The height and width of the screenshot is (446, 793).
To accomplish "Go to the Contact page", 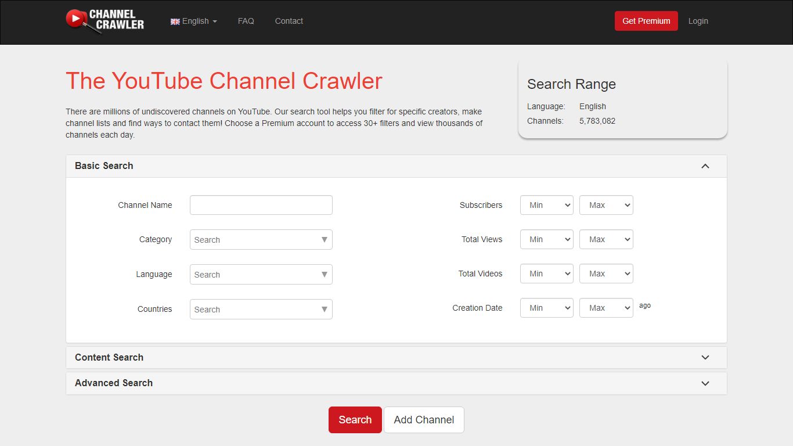I will tap(289, 21).
